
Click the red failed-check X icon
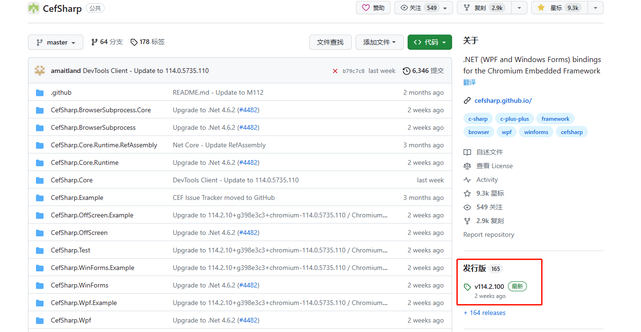(335, 71)
